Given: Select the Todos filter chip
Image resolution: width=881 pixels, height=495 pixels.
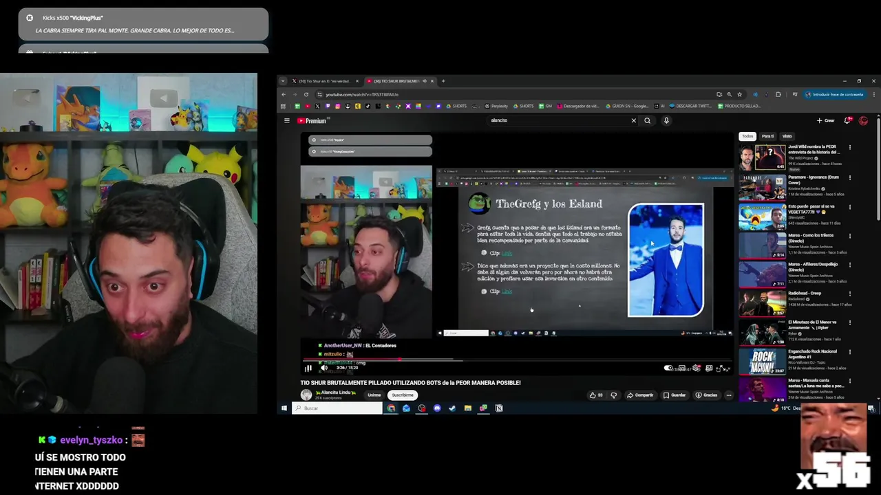Looking at the screenshot, I should click(747, 136).
